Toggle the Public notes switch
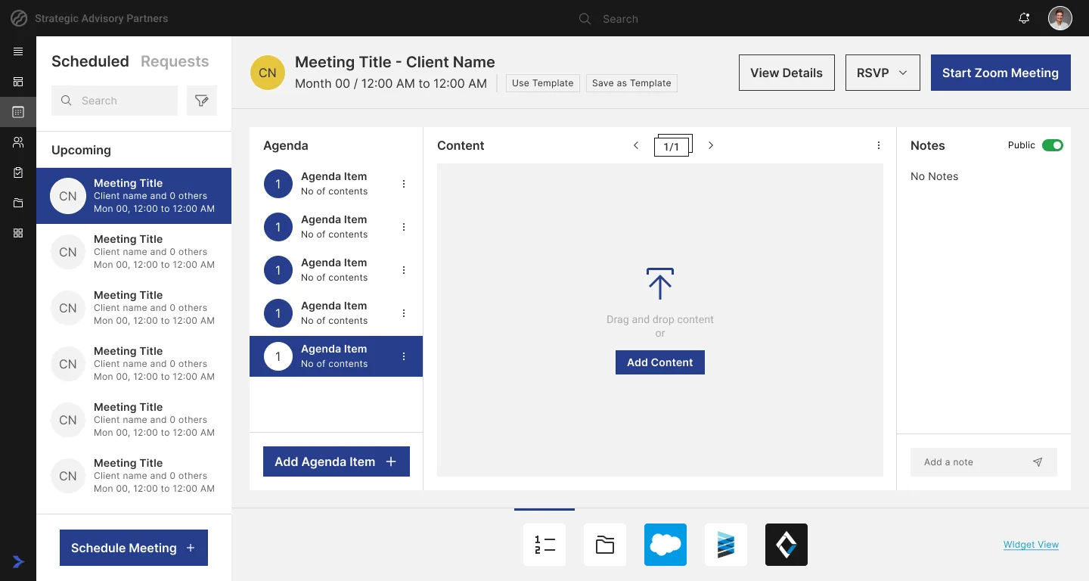Viewport: 1089px width, 581px height. [1053, 145]
